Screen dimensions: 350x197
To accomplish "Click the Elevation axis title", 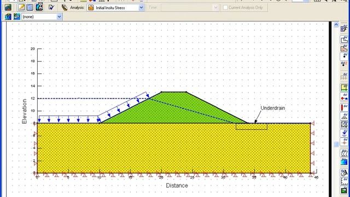I will click(x=24, y=112).
